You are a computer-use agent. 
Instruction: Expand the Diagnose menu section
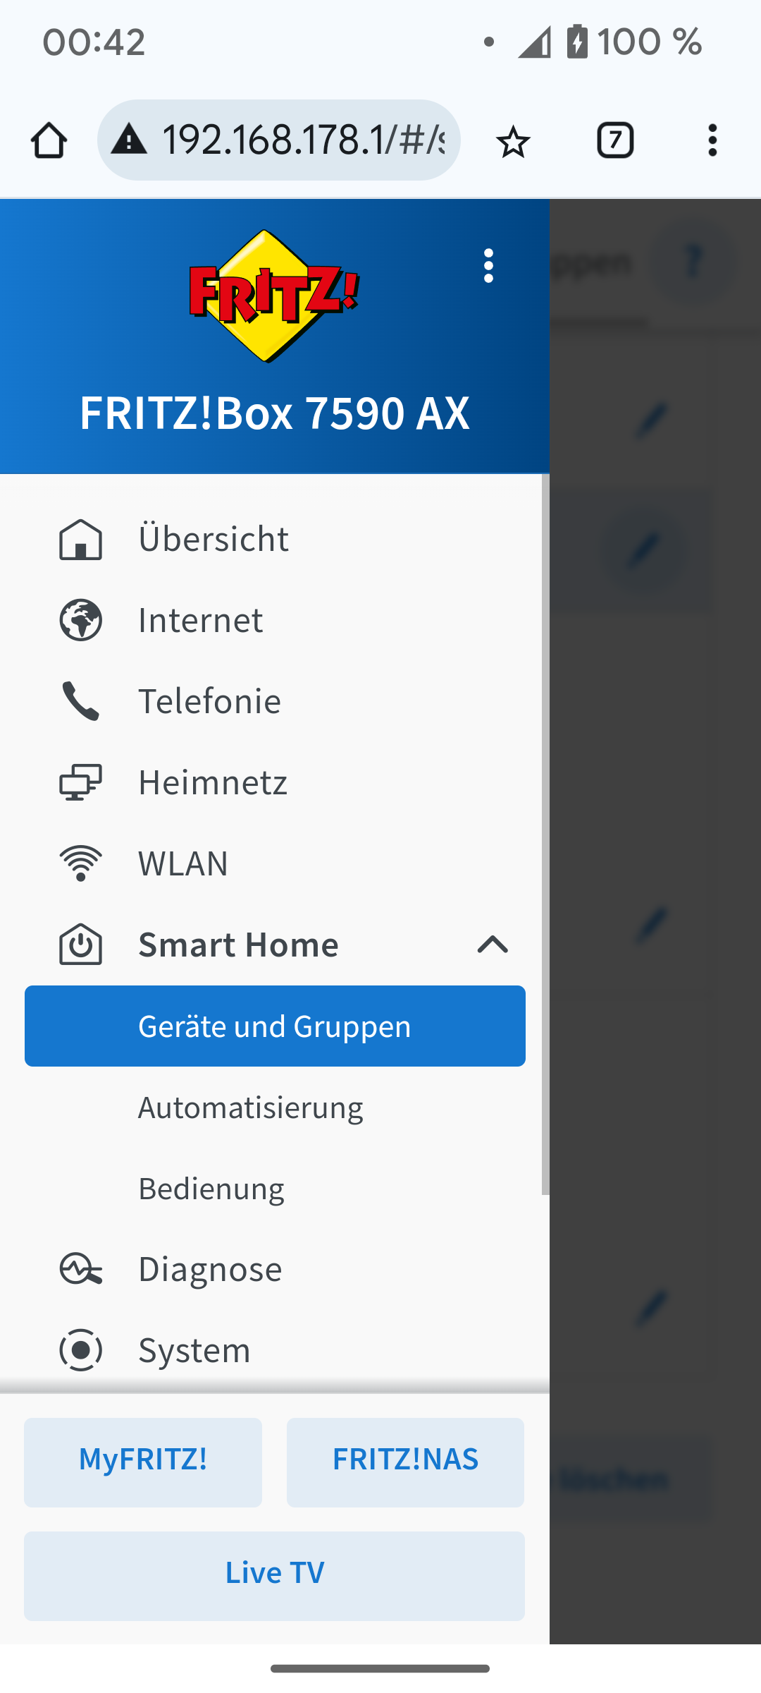(x=275, y=1268)
